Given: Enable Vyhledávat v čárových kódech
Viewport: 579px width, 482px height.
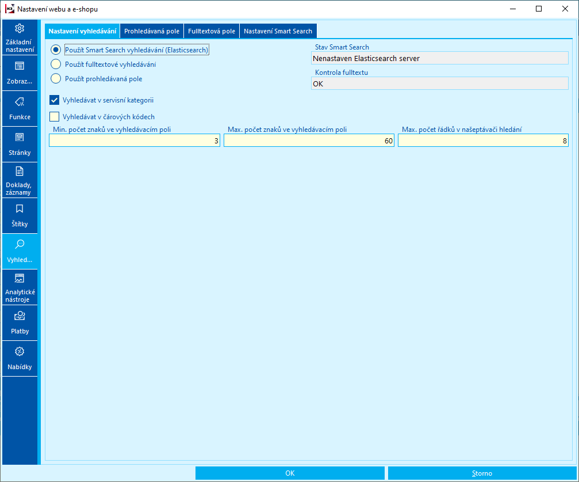Looking at the screenshot, I should pyautogui.click(x=54, y=116).
